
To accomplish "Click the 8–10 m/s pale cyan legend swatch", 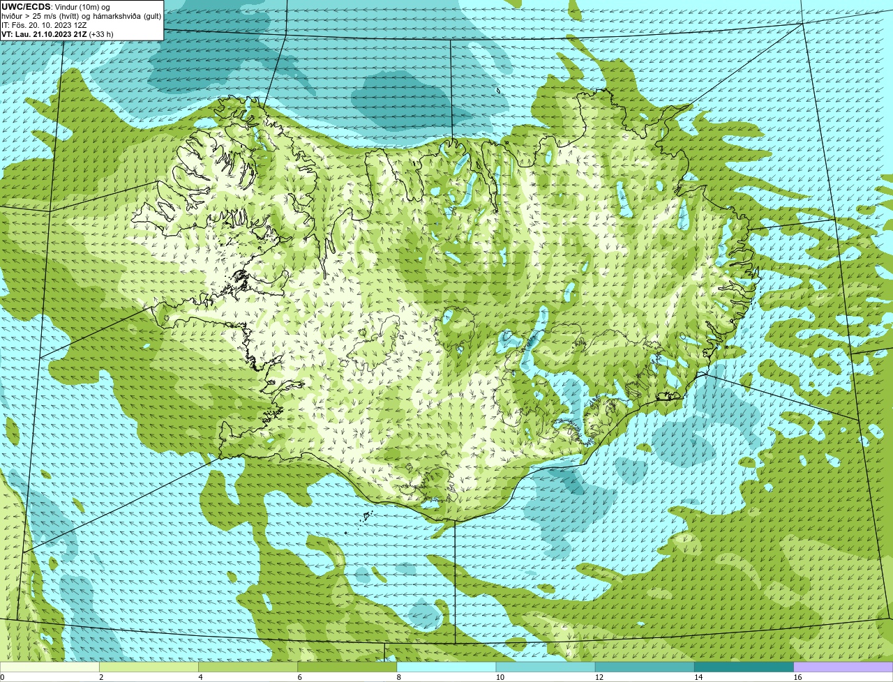I will tap(446, 667).
